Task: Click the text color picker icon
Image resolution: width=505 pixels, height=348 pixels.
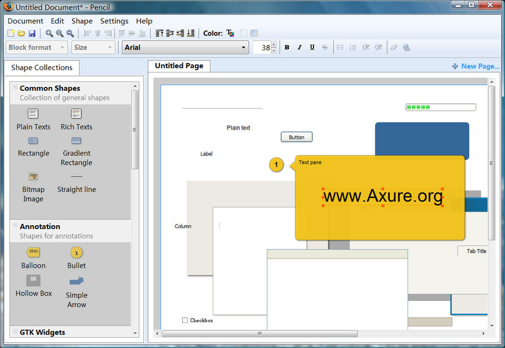Action: 230,34
